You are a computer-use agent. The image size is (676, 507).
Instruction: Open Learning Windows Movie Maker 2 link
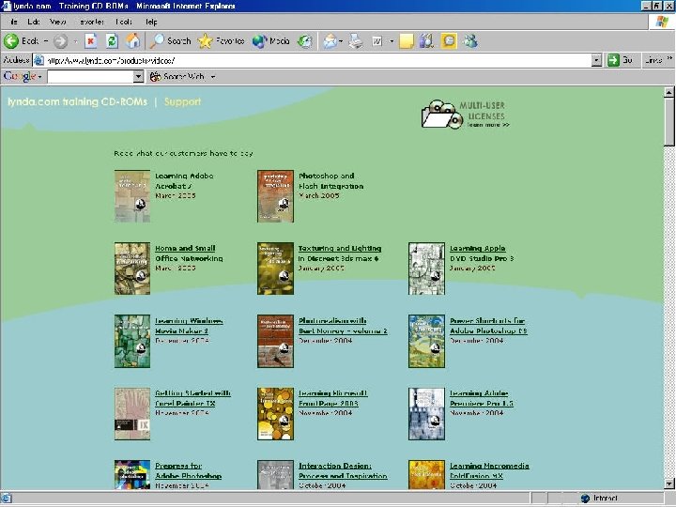[x=189, y=326]
